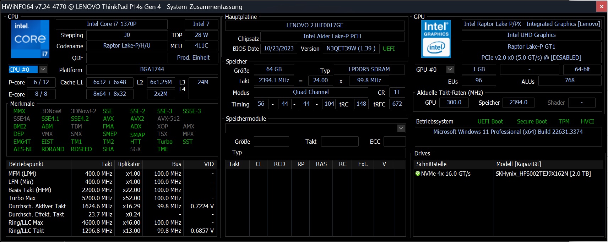Select the Ring/LLC Max row
This screenshot has width=608, height=242.
pos(112,222)
